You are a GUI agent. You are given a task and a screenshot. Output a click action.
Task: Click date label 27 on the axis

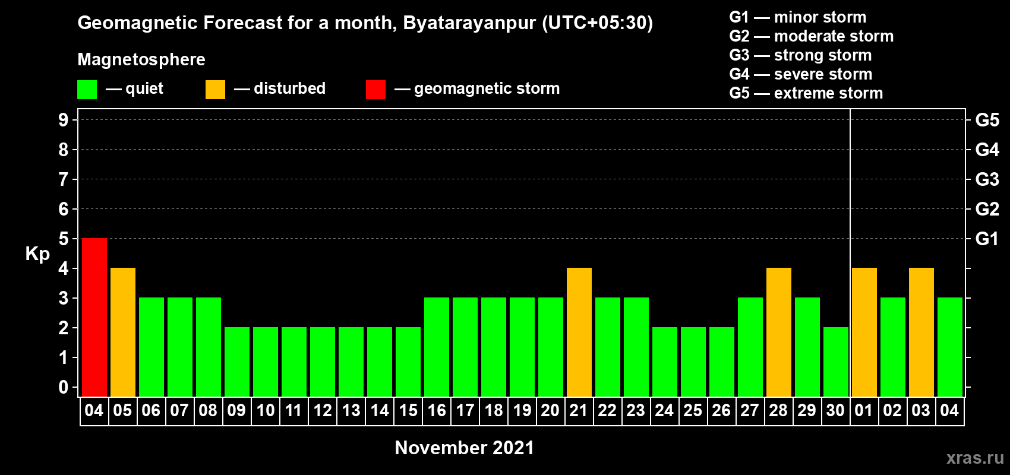tap(750, 411)
